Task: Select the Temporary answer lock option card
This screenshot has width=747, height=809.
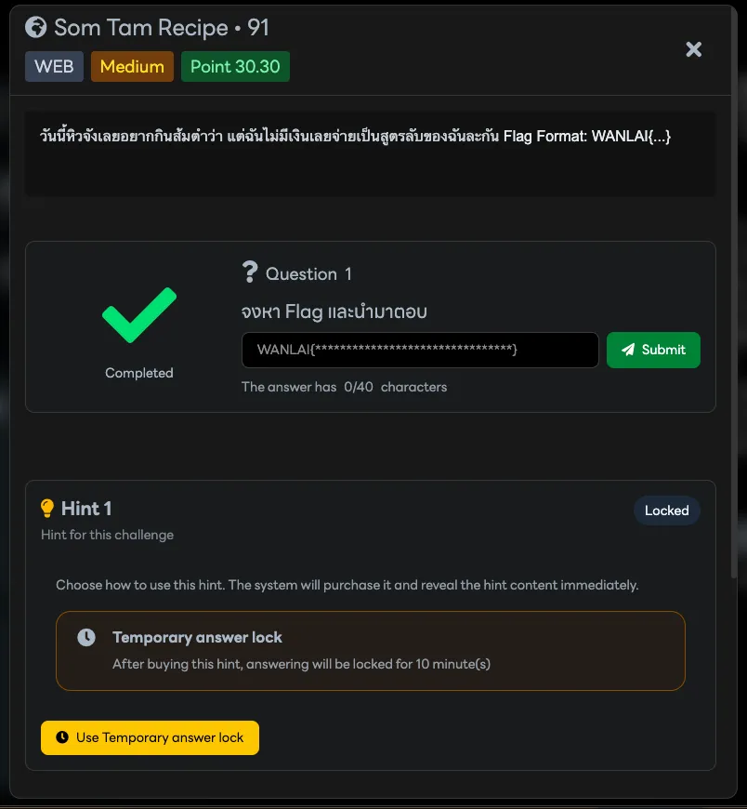Action: coord(370,650)
